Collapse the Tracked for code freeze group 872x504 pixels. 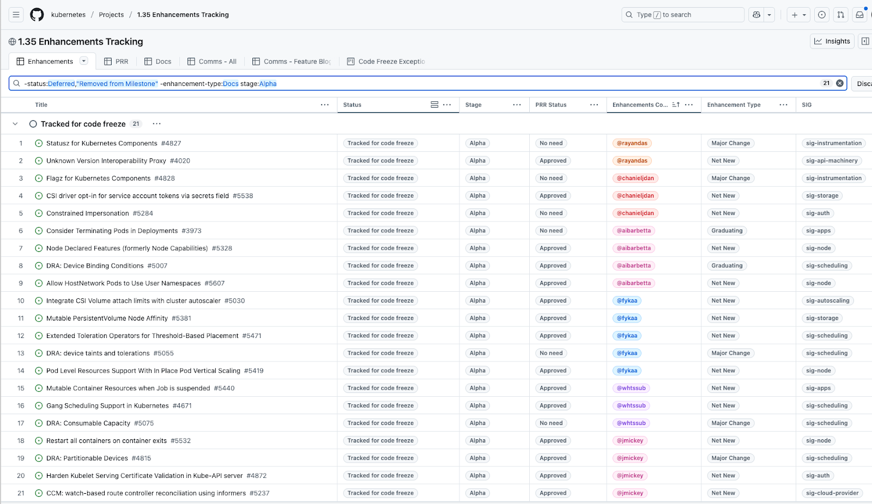15,124
